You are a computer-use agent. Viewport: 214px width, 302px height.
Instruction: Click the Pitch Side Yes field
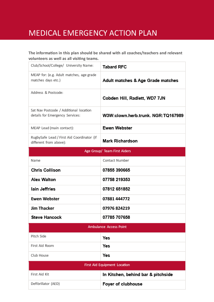[143, 237]
